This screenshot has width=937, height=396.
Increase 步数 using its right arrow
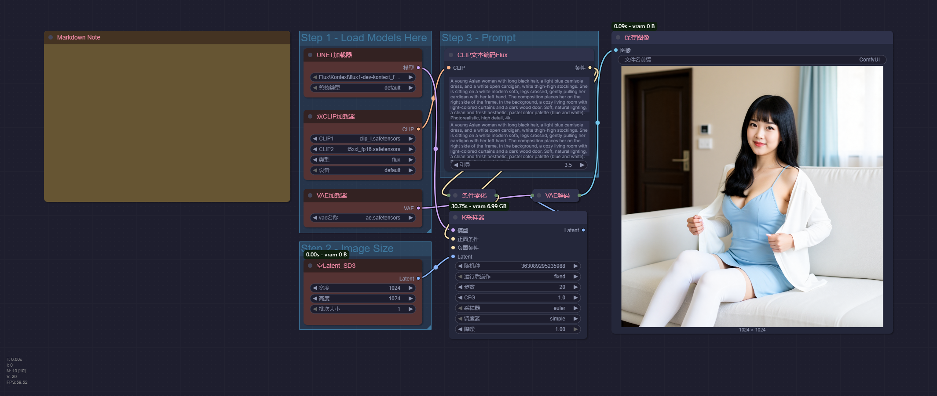(576, 287)
